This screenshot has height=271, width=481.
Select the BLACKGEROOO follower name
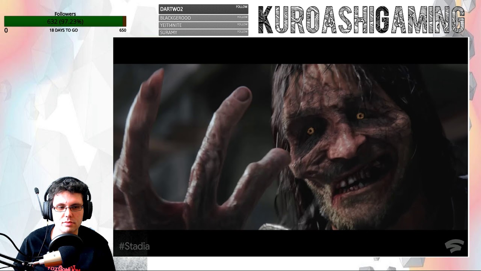coord(175,18)
